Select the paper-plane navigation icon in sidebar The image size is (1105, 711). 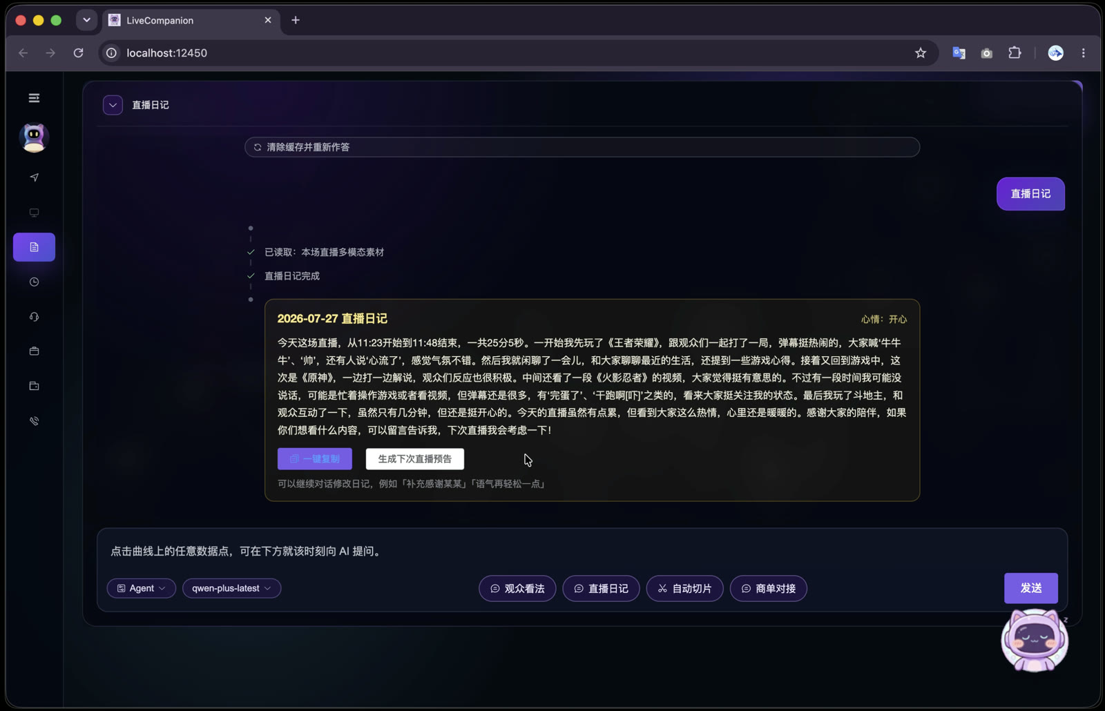34,177
